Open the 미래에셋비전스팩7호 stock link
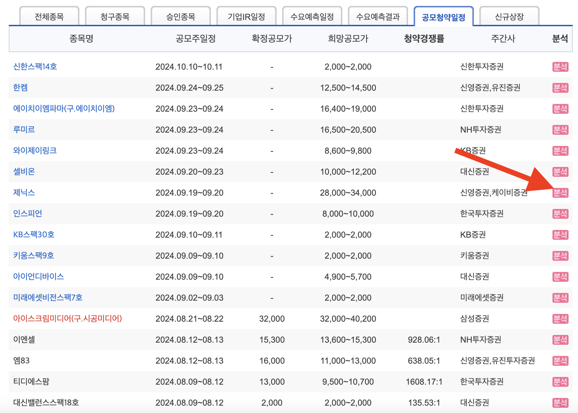578x413 pixels. (48, 297)
